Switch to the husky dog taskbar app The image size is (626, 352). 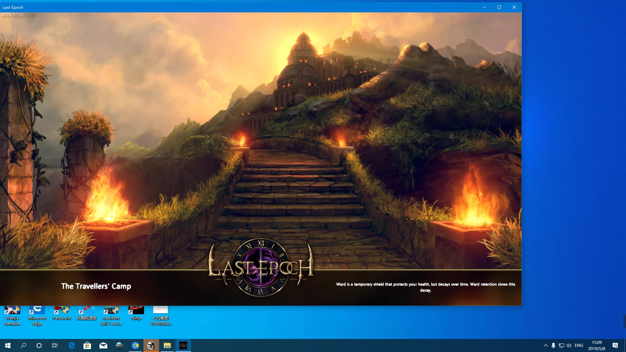[151, 345]
